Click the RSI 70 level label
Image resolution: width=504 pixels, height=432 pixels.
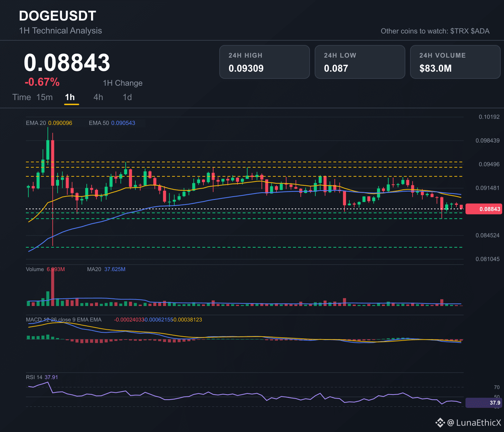click(497, 387)
